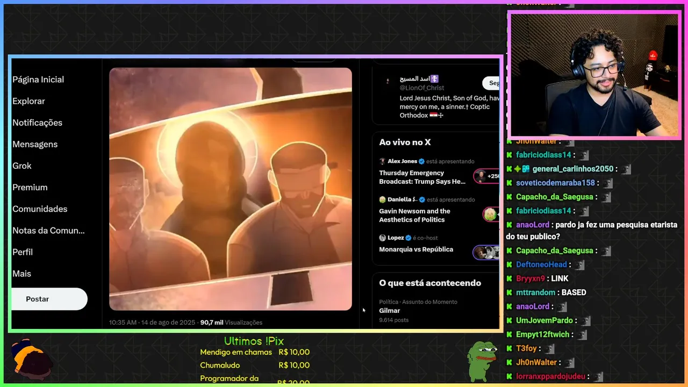688x387 pixels.
Task: Click Chumaludo Pix donation entry
Action: coord(255,365)
